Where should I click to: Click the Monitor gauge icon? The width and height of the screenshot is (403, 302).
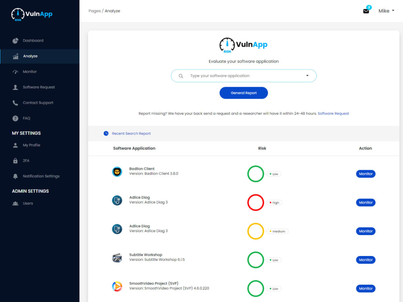coord(15,72)
